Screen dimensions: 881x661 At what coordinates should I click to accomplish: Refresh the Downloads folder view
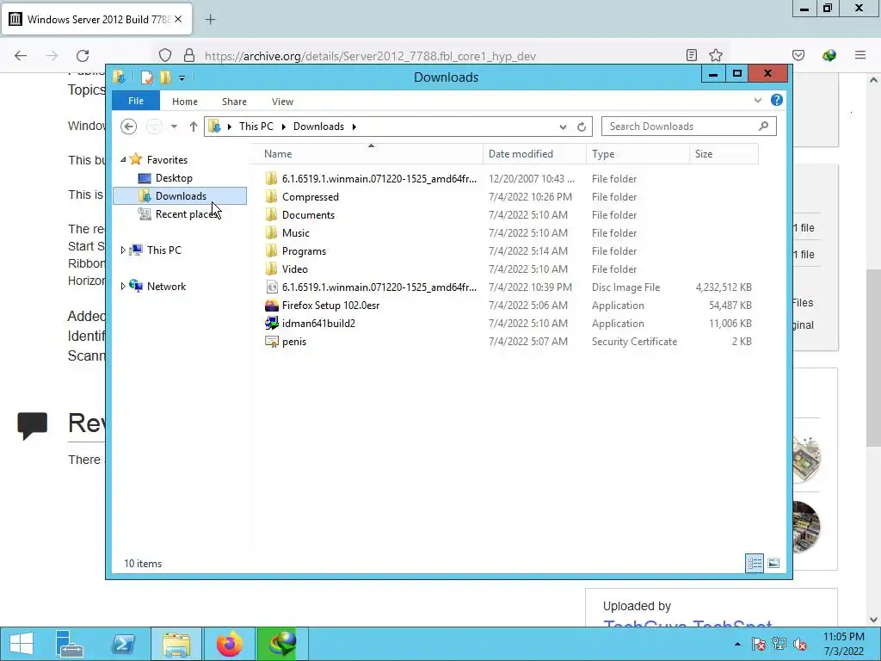pyautogui.click(x=582, y=127)
